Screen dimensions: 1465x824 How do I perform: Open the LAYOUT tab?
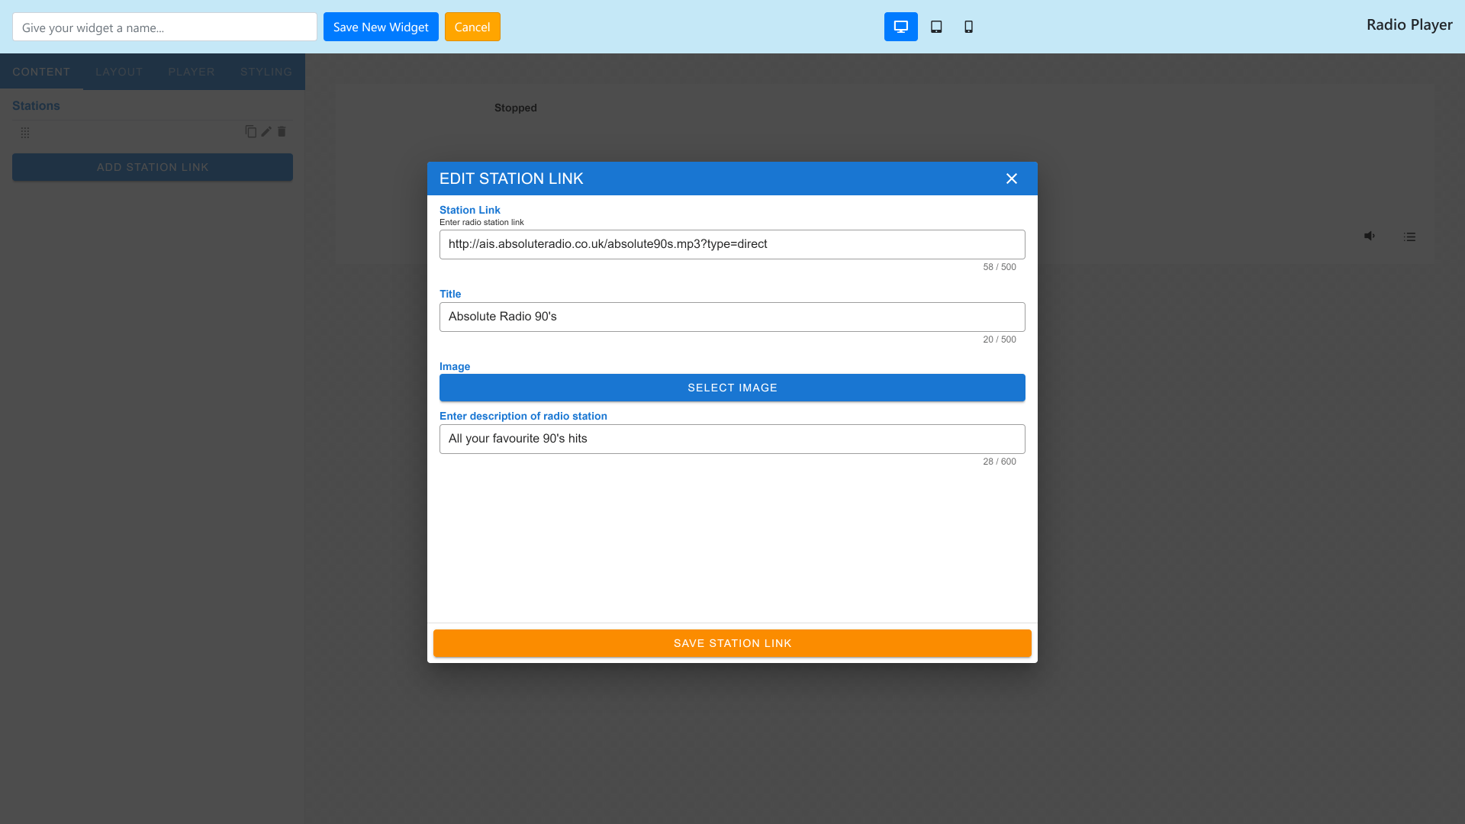(x=119, y=72)
